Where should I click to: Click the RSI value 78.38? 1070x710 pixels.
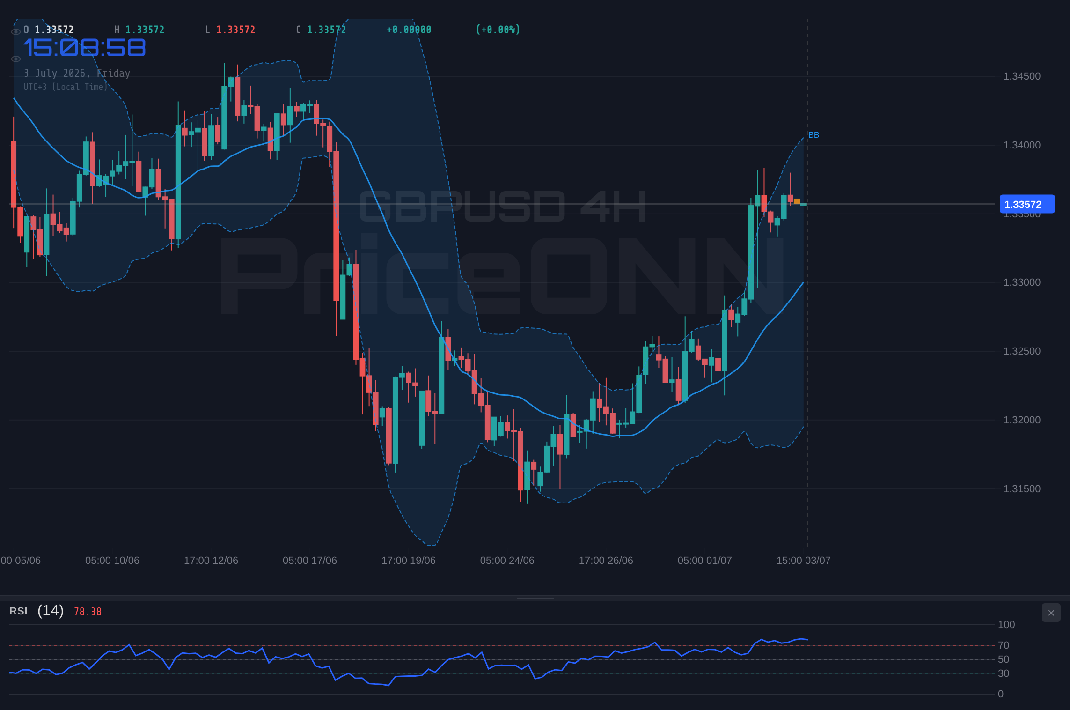point(88,612)
